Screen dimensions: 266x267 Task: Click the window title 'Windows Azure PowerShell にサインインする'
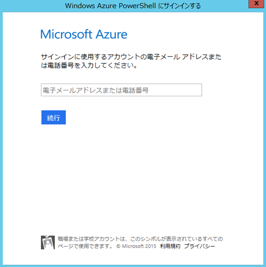pos(133,6)
